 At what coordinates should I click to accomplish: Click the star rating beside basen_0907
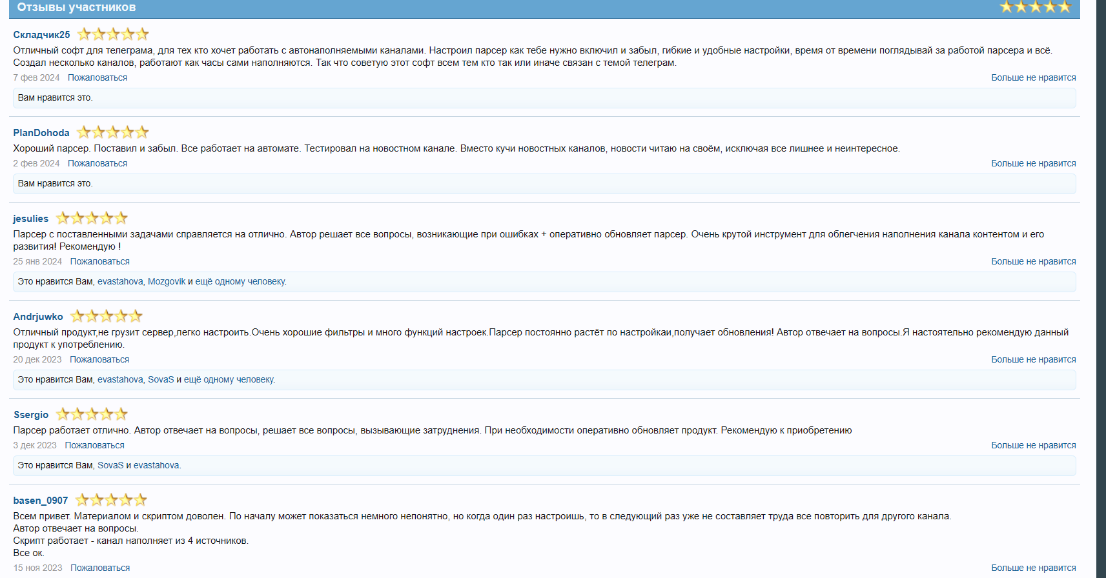(111, 500)
